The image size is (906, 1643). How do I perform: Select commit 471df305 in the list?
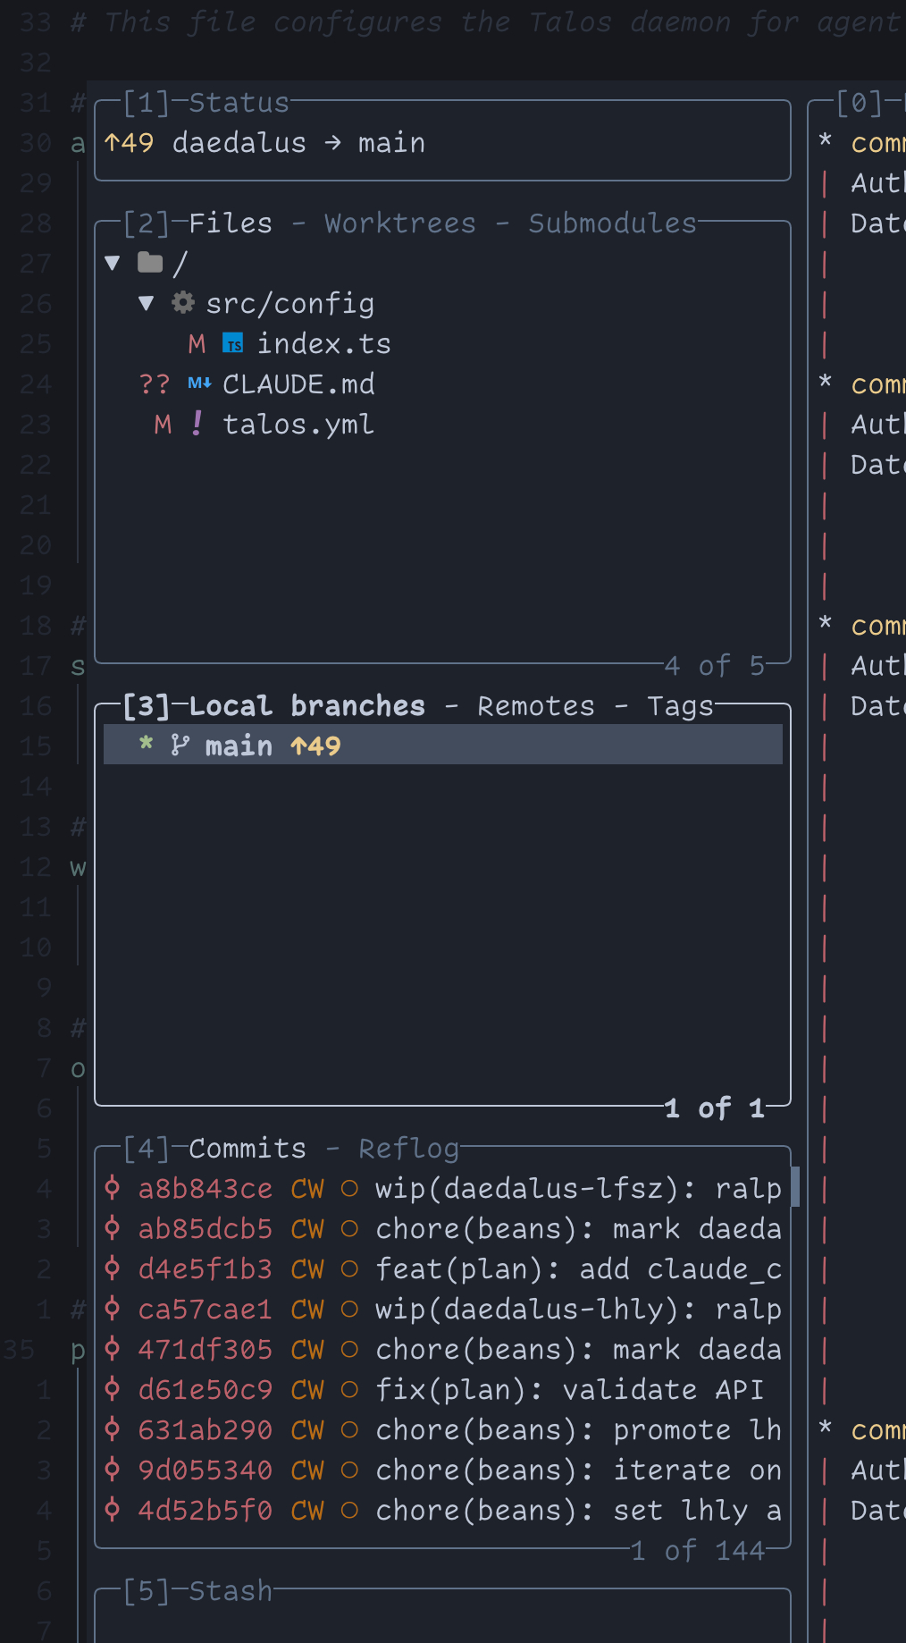click(205, 1349)
